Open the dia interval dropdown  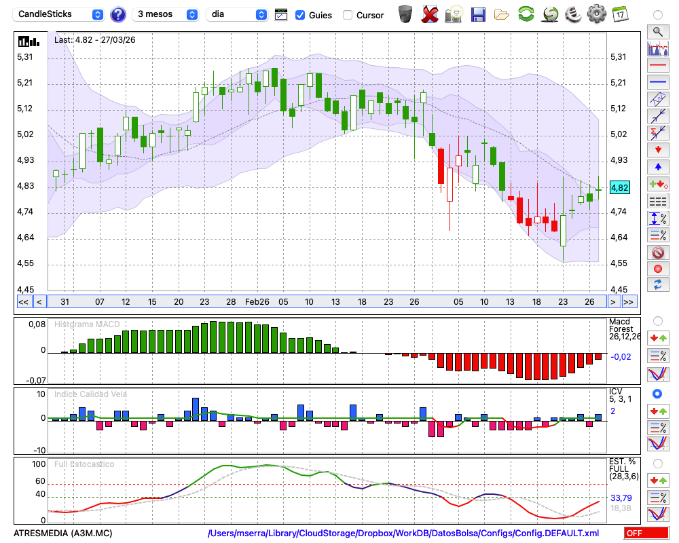[237, 14]
